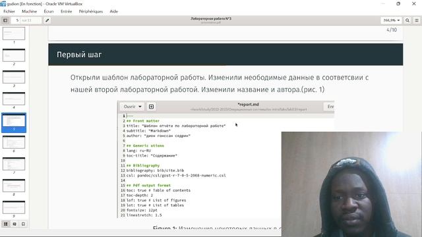Switch sidebar to outline view
422x237 pixels.
15,224
